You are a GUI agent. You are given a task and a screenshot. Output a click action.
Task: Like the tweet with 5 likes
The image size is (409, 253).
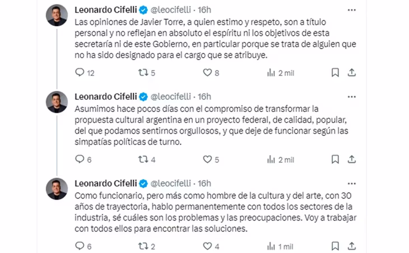point(207,160)
